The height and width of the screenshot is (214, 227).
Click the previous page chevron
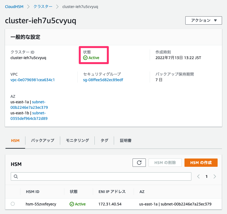click(x=199, y=176)
